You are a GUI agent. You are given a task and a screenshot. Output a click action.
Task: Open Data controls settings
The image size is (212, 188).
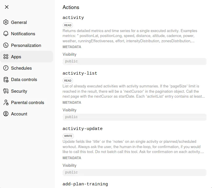click(x=24, y=80)
